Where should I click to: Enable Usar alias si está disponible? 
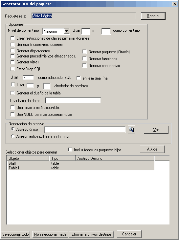12,107
